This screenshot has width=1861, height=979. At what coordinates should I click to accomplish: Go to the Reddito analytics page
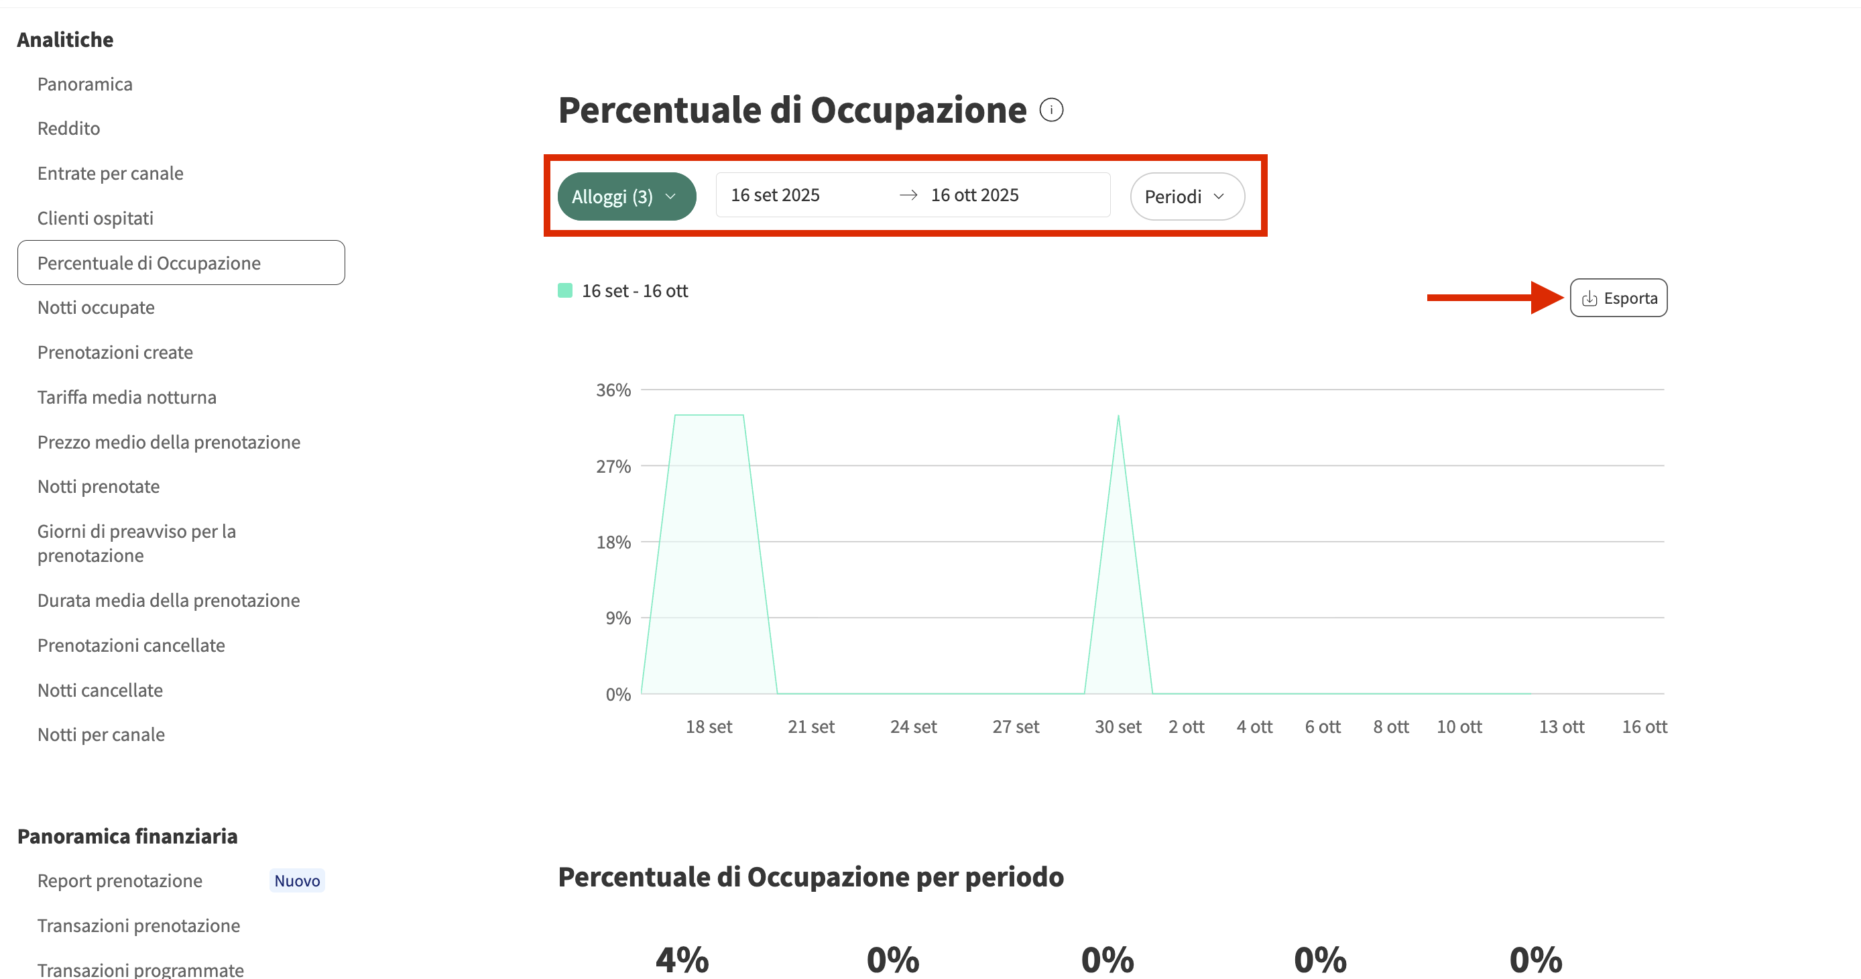pyautogui.click(x=68, y=128)
